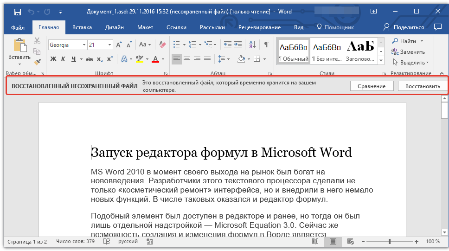449x251 pixels.
Task: Click the zoom slider in status bar
Action: pyautogui.click(x=390, y=242)
